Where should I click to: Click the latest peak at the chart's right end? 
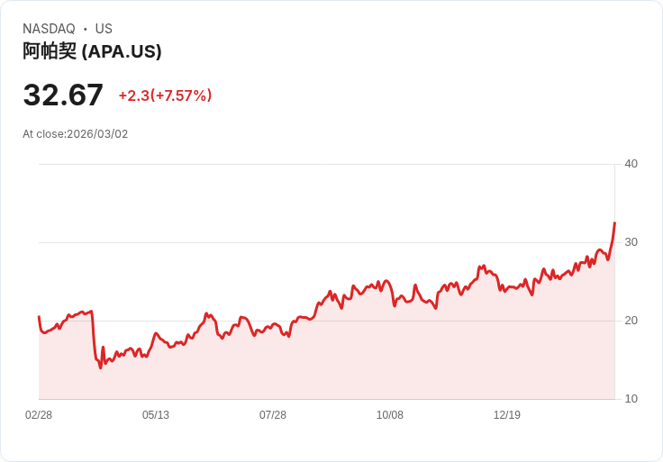(614, 223)
